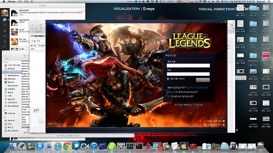The width and height of the screenshot is (273, 153).
Task: Click the join now link under free-to-play text
Action: click(188, 108)
